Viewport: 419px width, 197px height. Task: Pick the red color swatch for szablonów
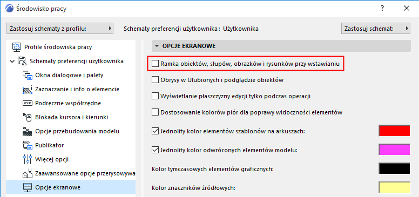point(394,131)
